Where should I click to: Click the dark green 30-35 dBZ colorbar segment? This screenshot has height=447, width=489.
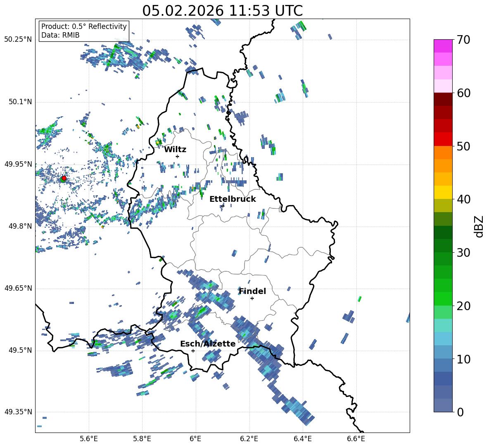[443, 232]
